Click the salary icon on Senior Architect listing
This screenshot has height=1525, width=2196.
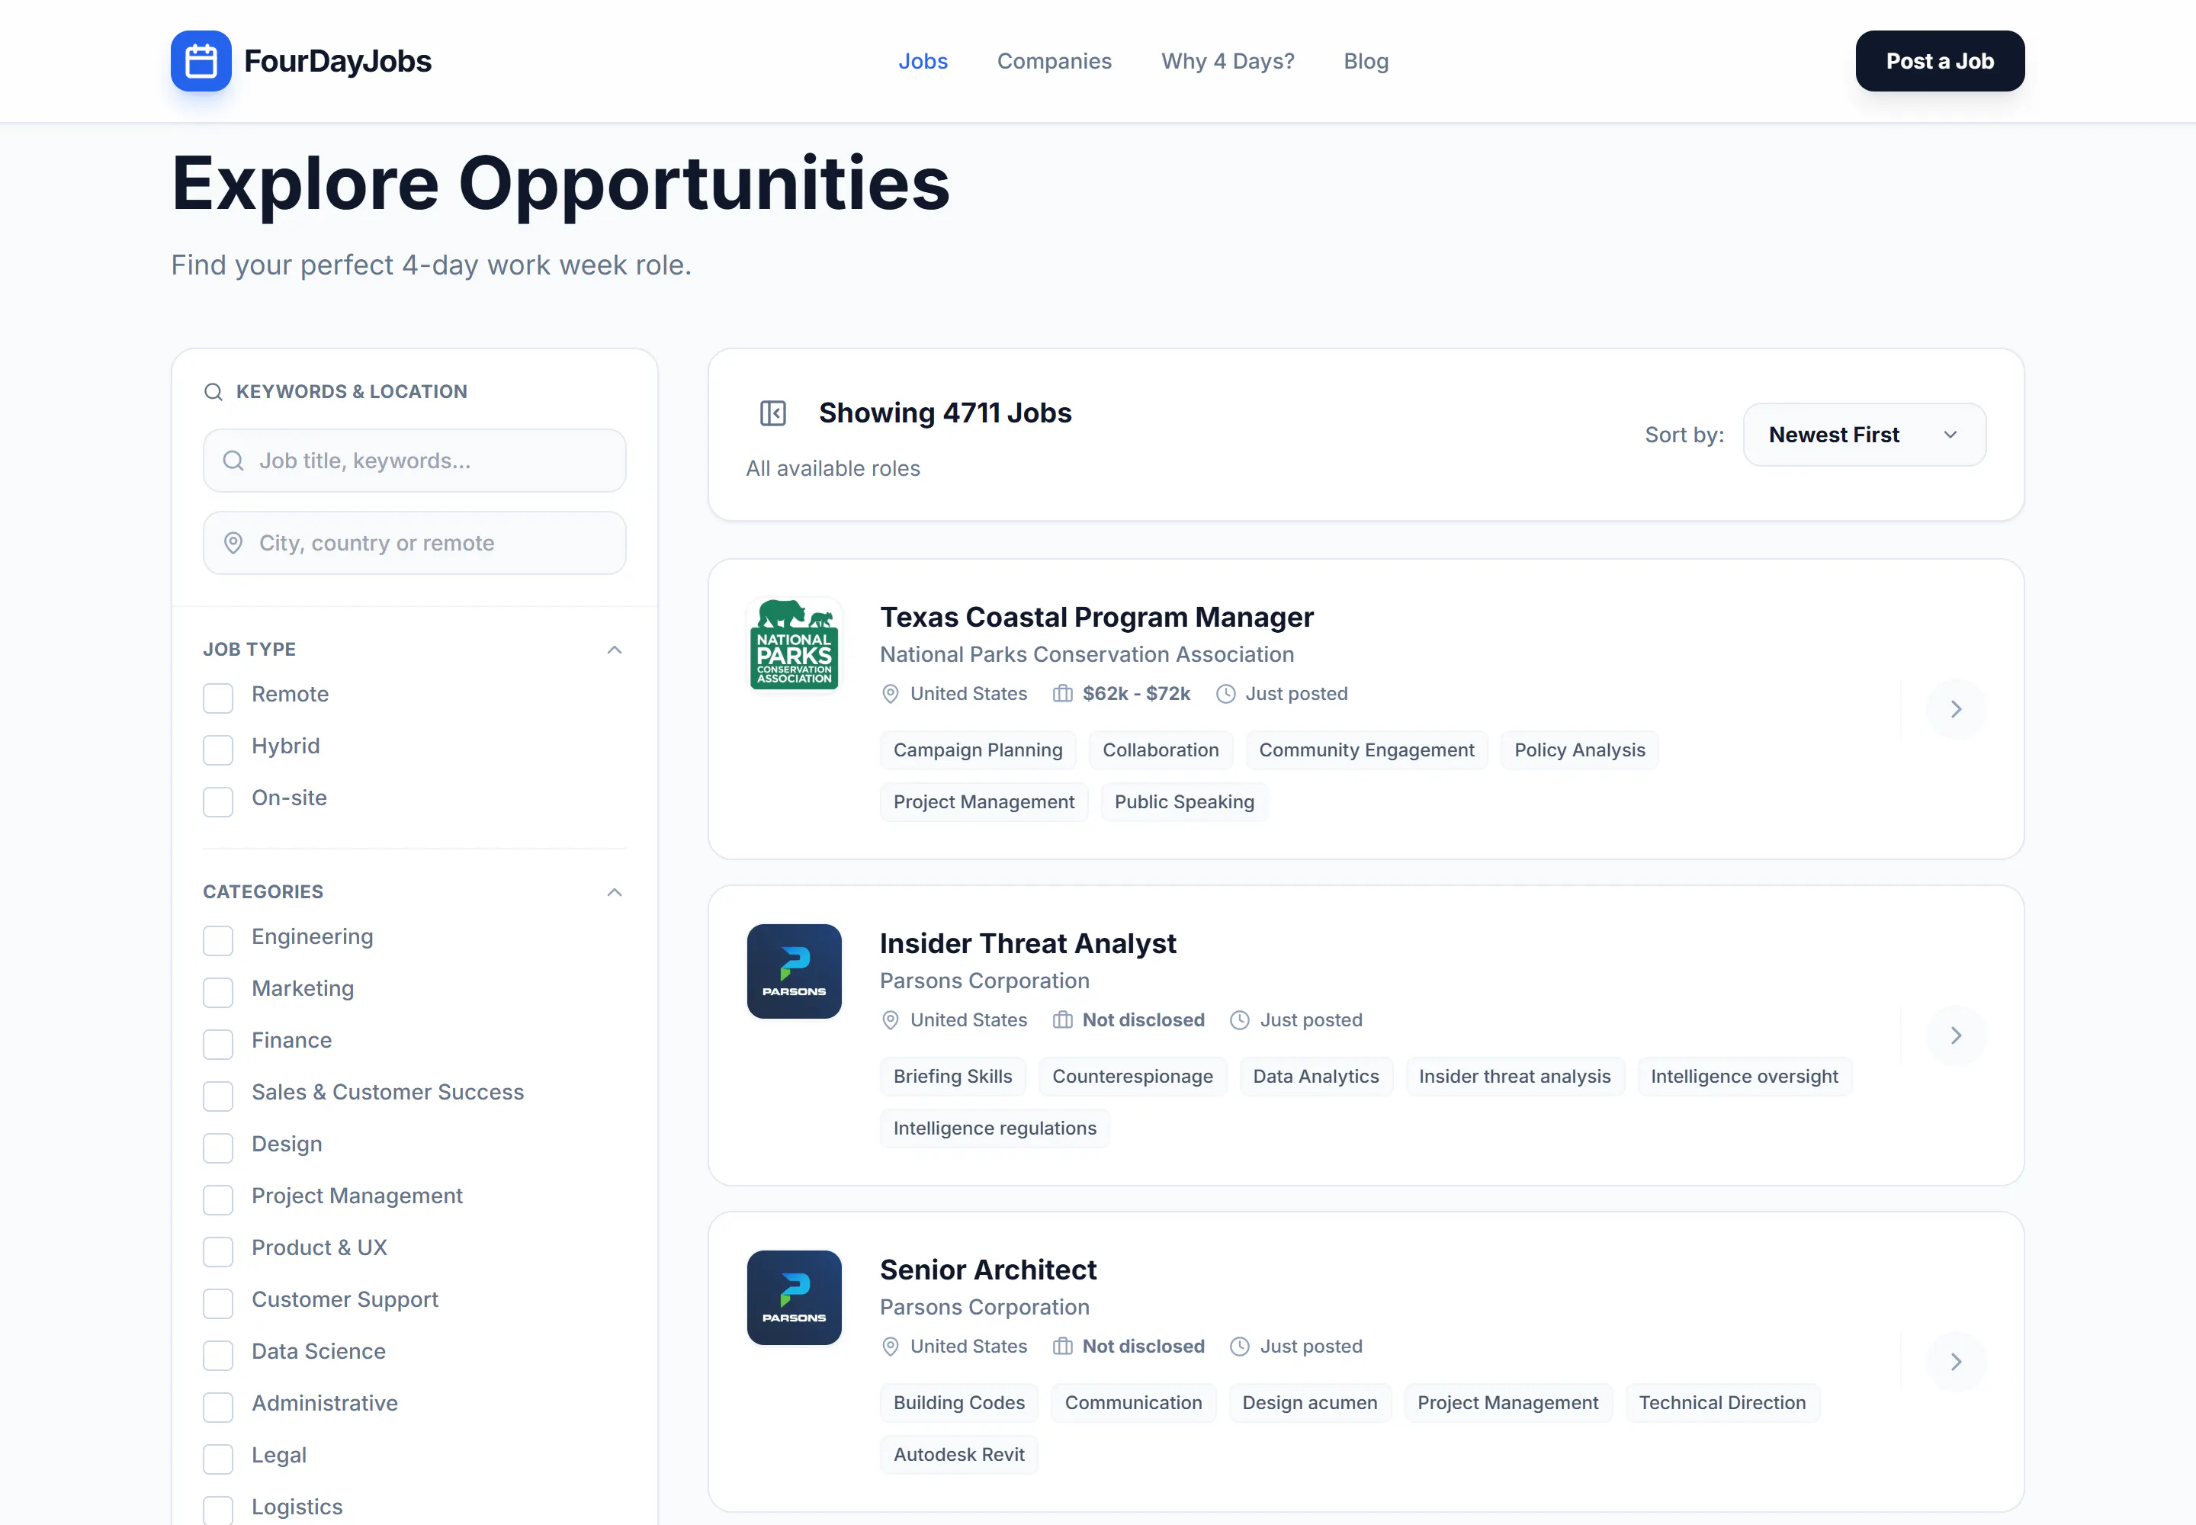1061,1347
